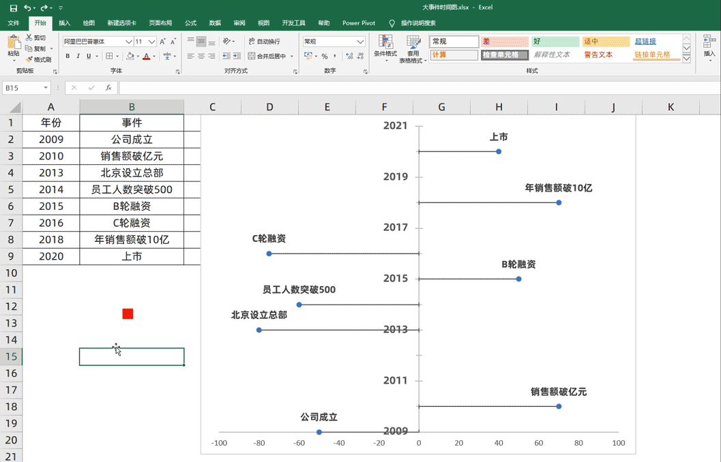This screenshot has height=462, width=721.
Task: Open the Name Box dropdown arrow
Action: pyautogui.click(x=46, y=88)
